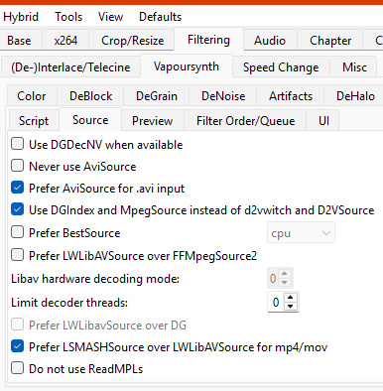The width and height of the screenshot is (383, 391).
Task: Open the DeNoise filter tab
Action: tap(223, 96)
